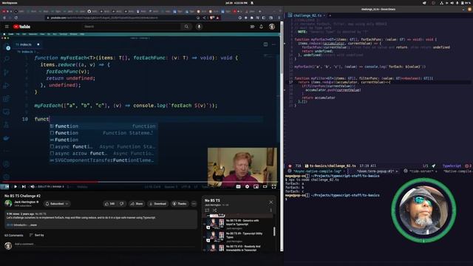473x266 pixels.
Task: Close the No BS TS playlist panel
Action: [x=270, y=202]
